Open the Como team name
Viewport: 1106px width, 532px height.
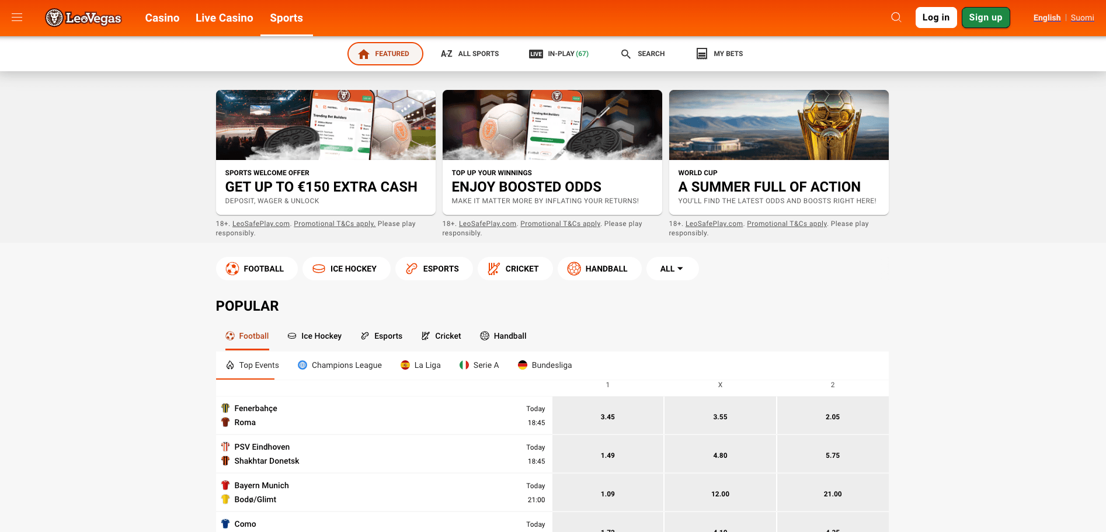tap(245, 524)
